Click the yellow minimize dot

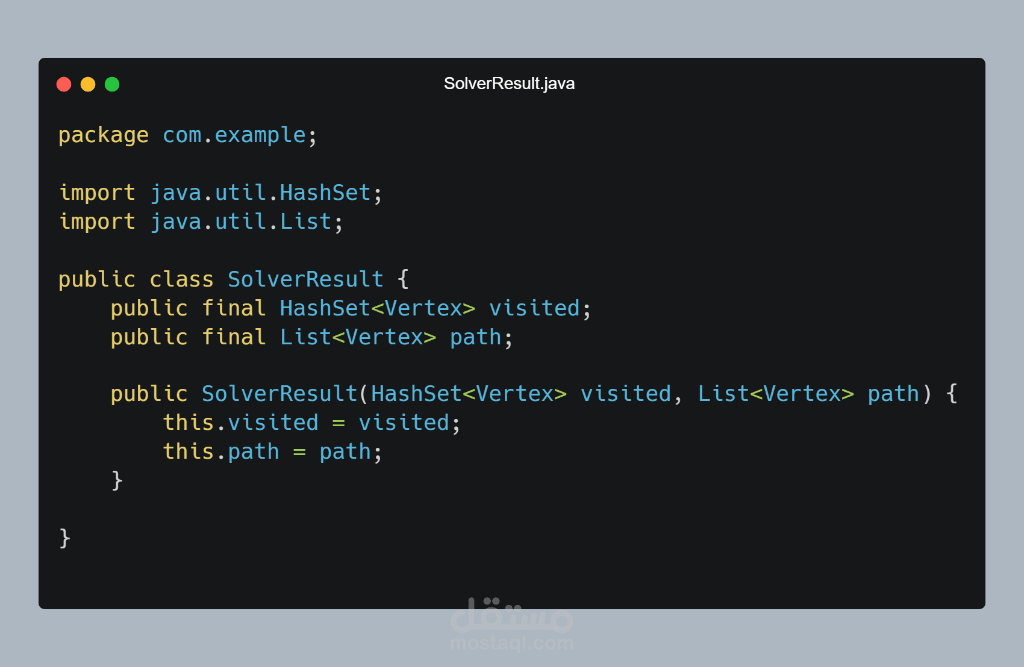pos(88,84)
